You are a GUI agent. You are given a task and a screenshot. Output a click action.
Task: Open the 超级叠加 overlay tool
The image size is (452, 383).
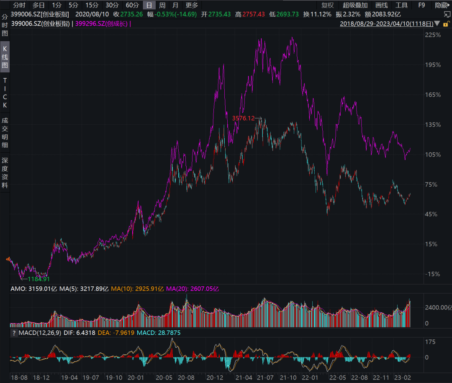click(x=355, y=5)
